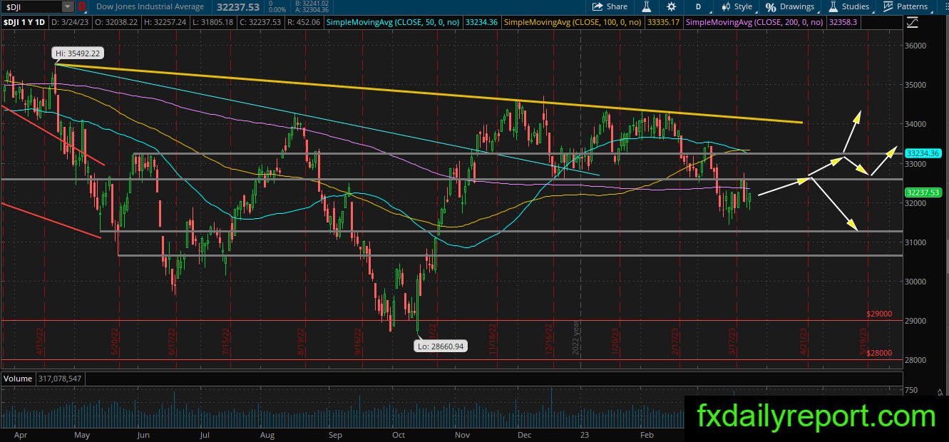Viewport: 949px width, 442px height.
Task: Open the D aggregation period dropdown
Action: 698,6
